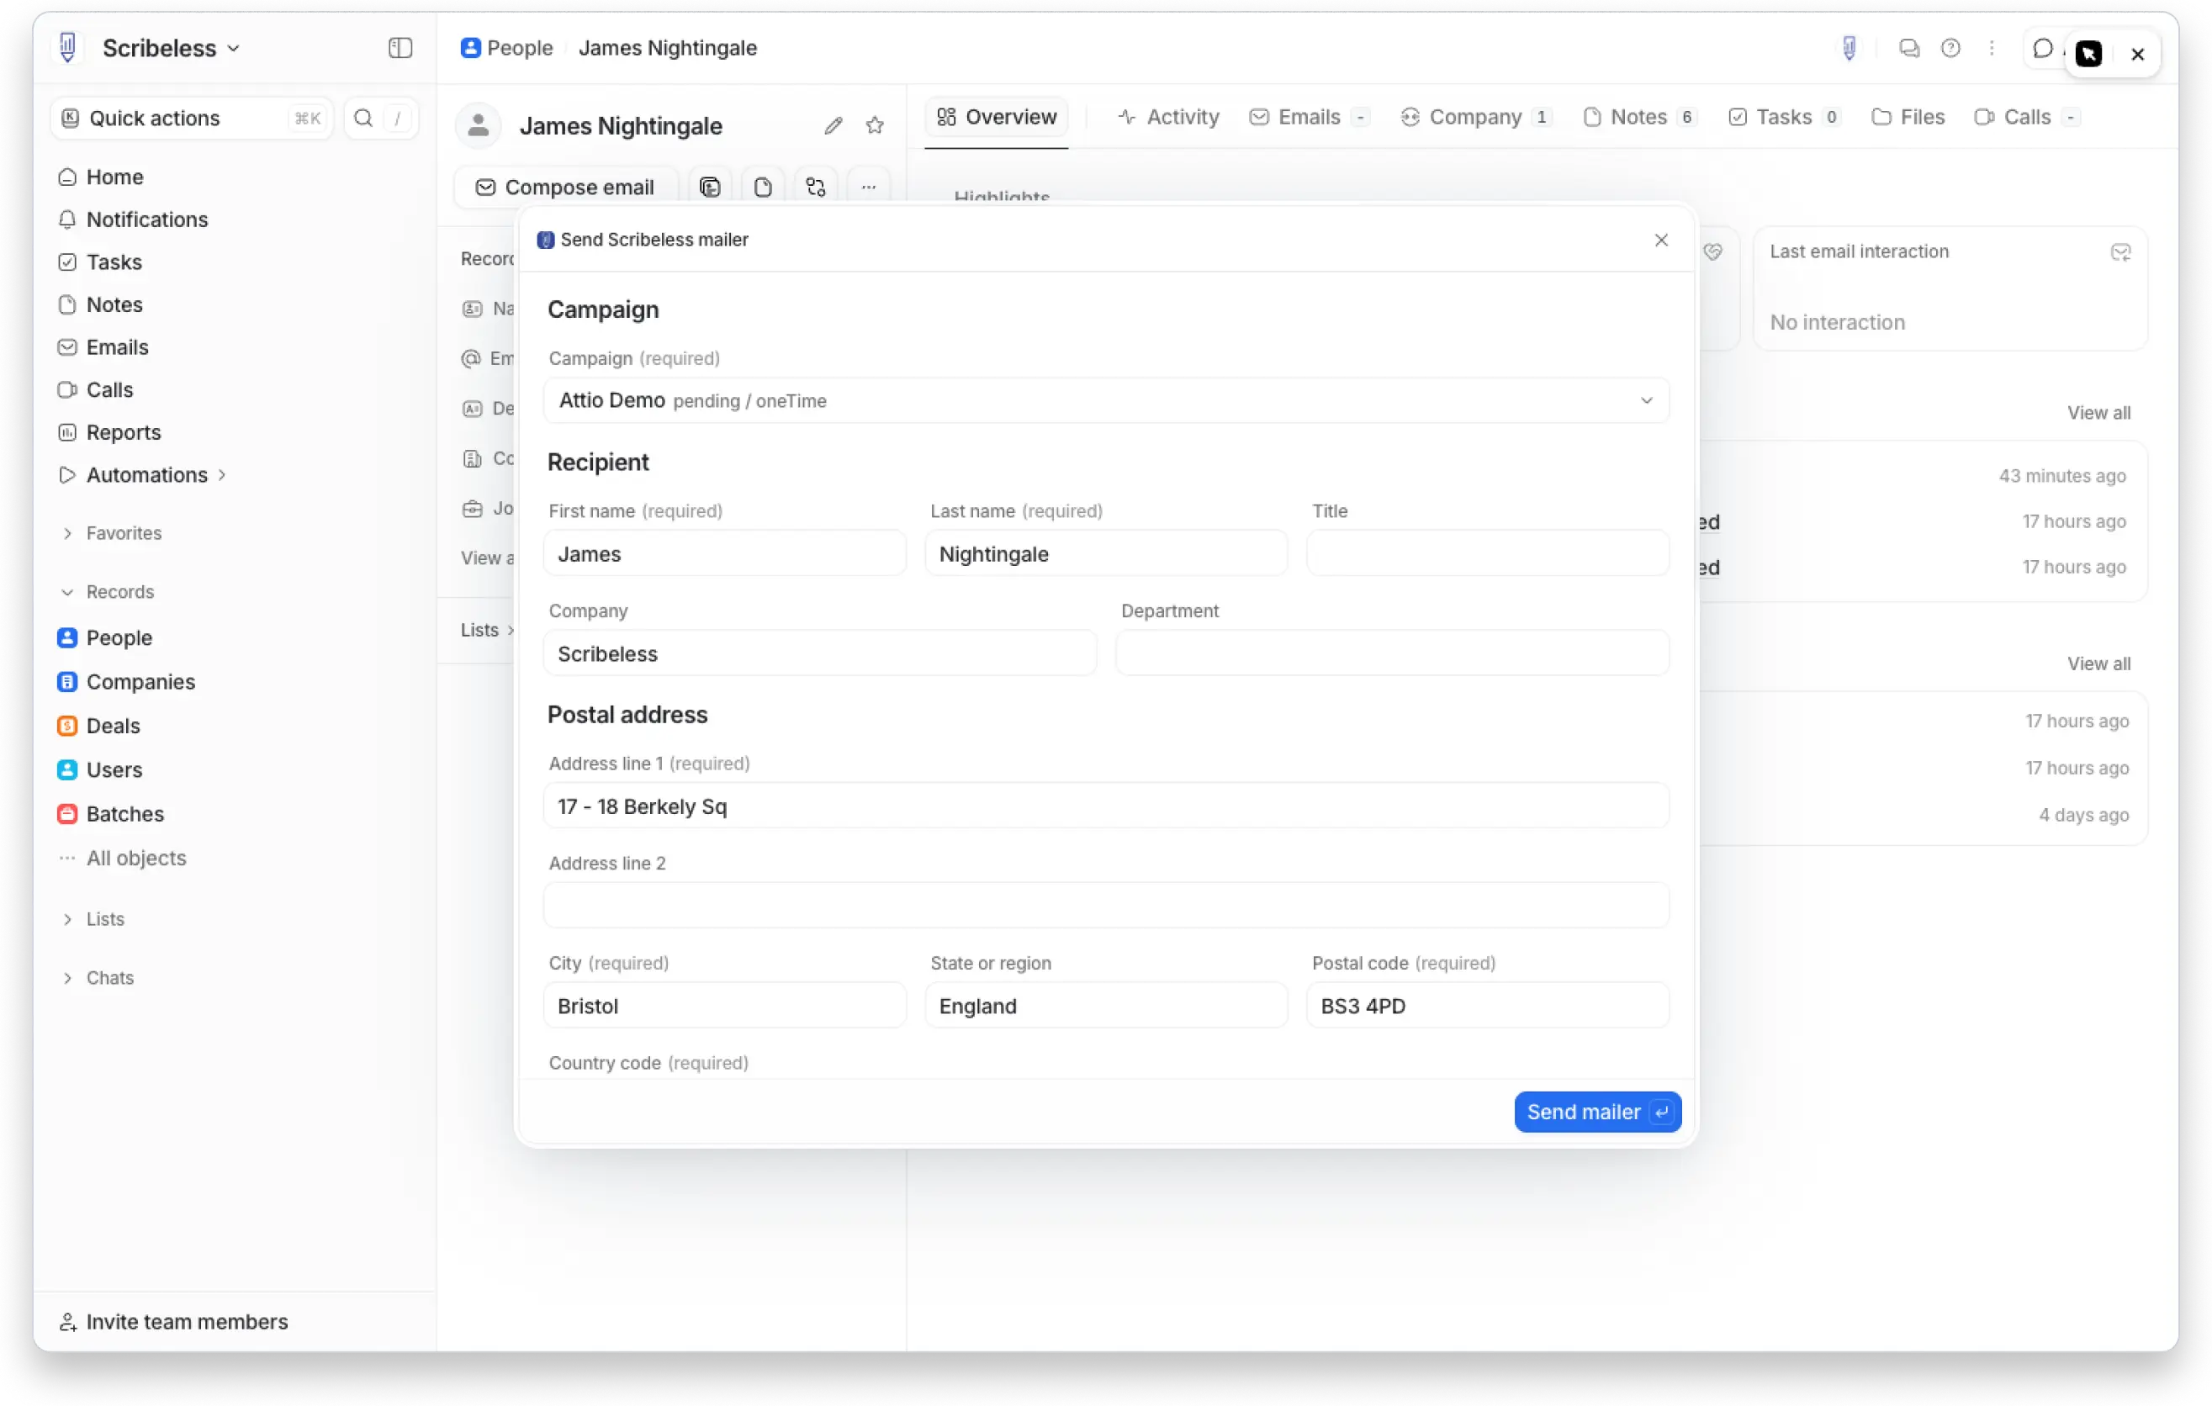Viewport: 2212px width, 1406px height.
Task: Click the new note page icon
Action: 763,188
